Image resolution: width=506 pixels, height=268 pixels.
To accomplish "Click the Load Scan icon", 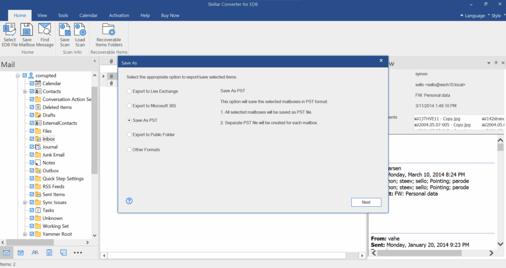I will coord(80,35).
